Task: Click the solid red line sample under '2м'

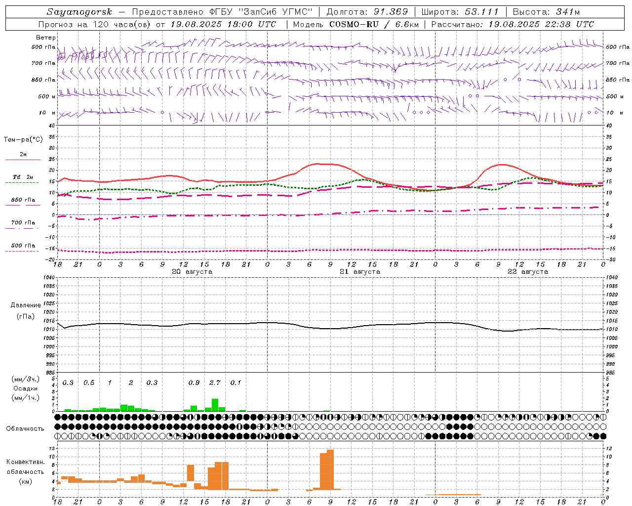Action: (x=23, y=160)
